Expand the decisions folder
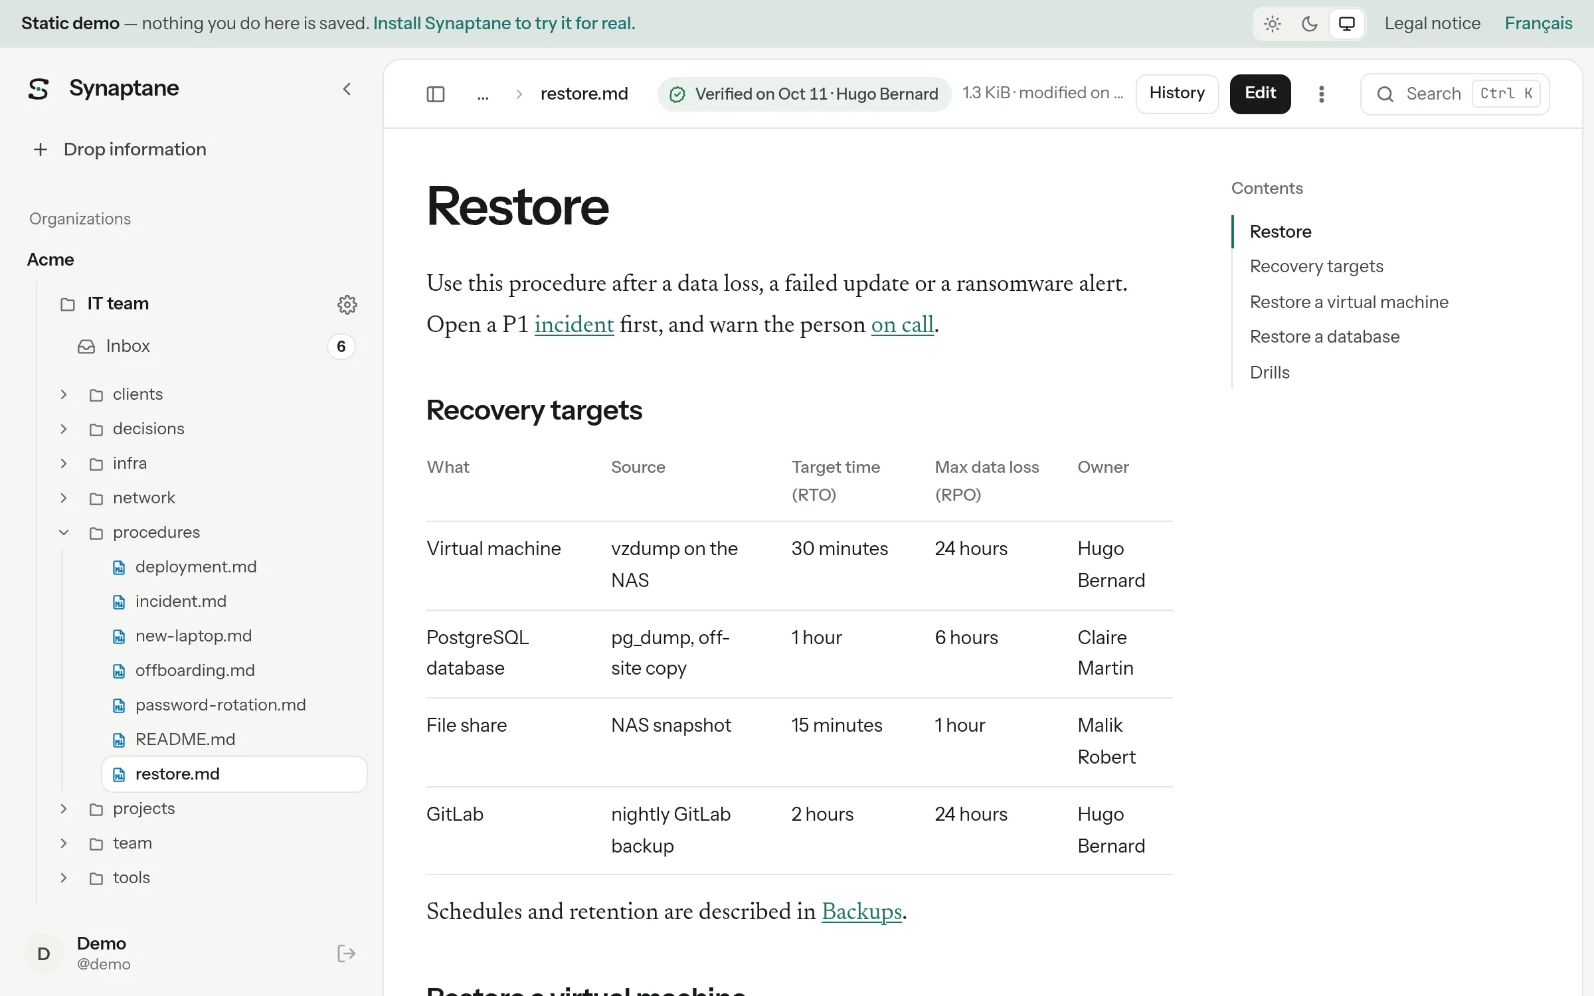 [64, 428]
